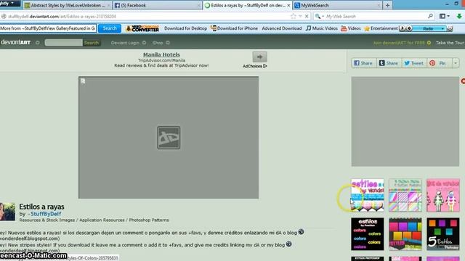This screenshot has width=465, height=261.
Task: Open the address bar history dropdown arrow
Action: pos(300,16)
